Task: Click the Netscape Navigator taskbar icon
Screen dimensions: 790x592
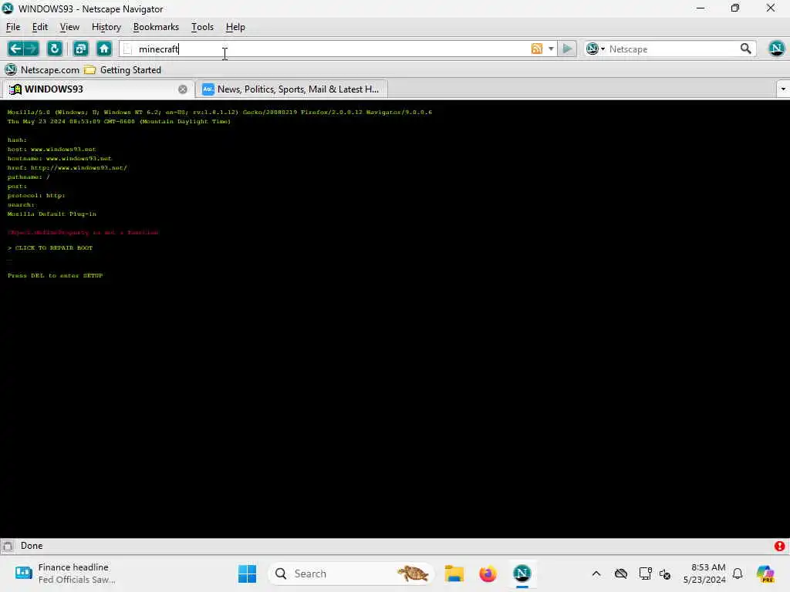Action: point(522,573)
